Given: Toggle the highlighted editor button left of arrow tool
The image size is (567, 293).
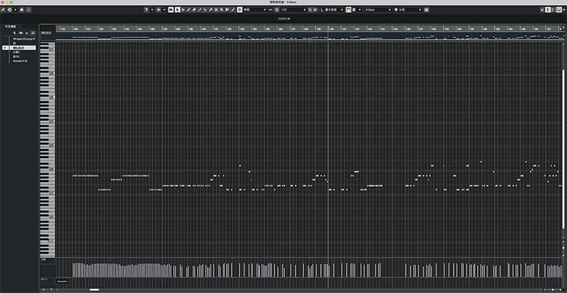Looking at the screenshot, I should tap(171, 10).
